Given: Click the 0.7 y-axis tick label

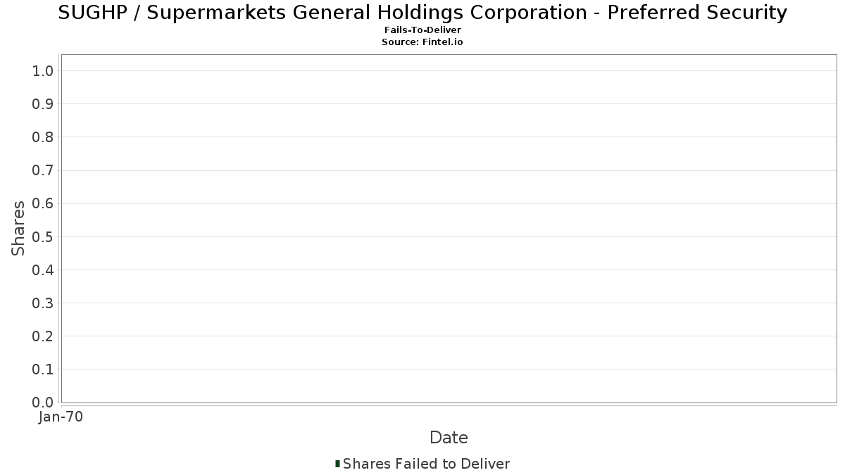Looking at the screenshot, I should pyautogui.click(x=43, y=170).
